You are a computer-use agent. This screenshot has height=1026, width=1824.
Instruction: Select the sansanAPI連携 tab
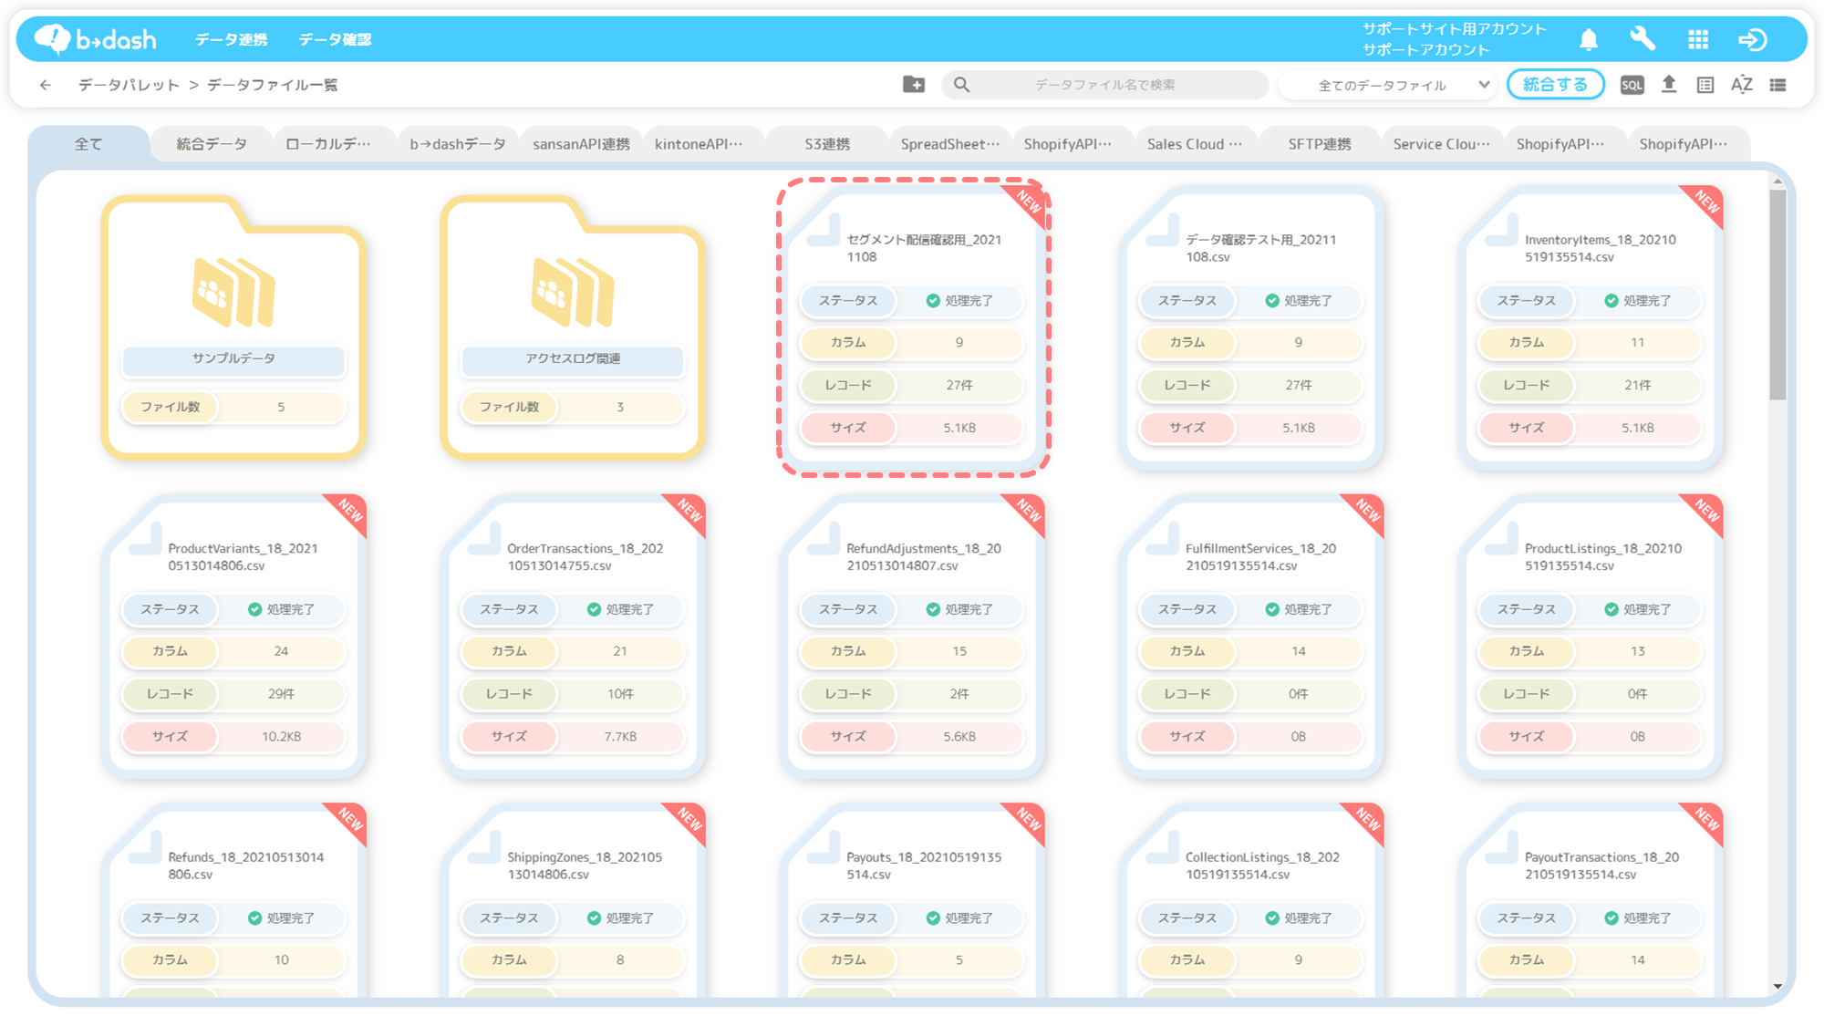coord(581,144)
